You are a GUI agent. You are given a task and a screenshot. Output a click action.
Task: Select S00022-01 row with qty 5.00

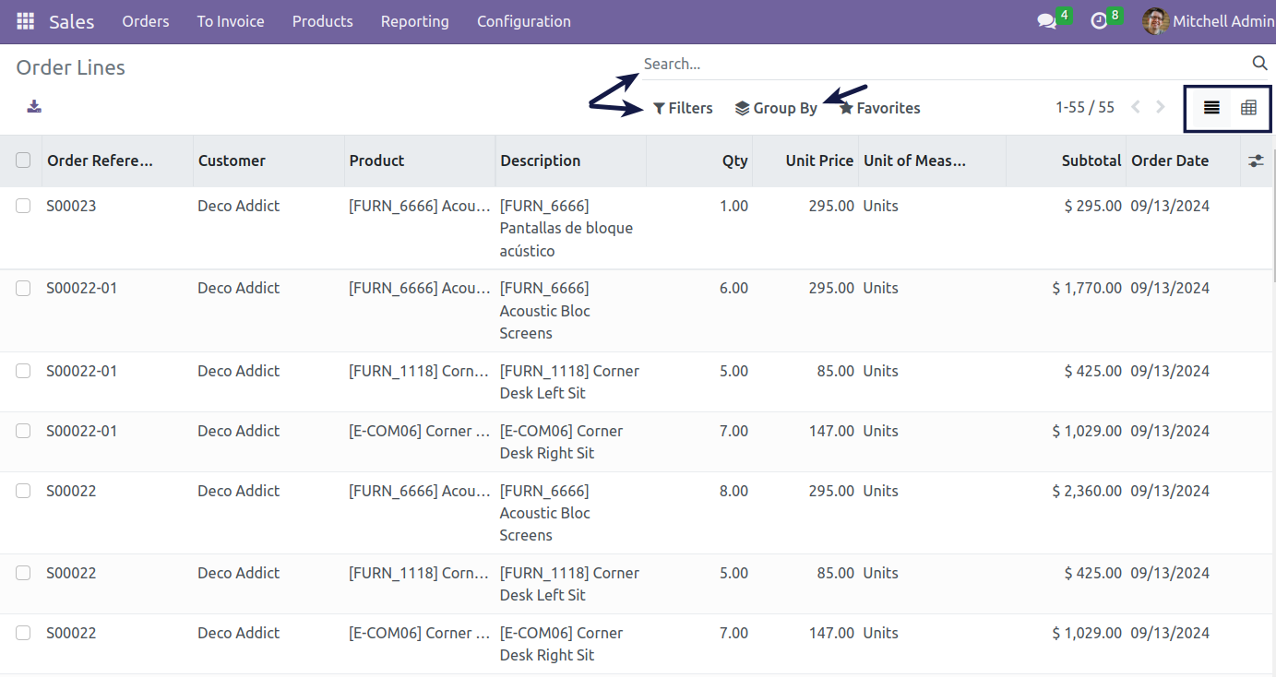(x=23, y=371)
